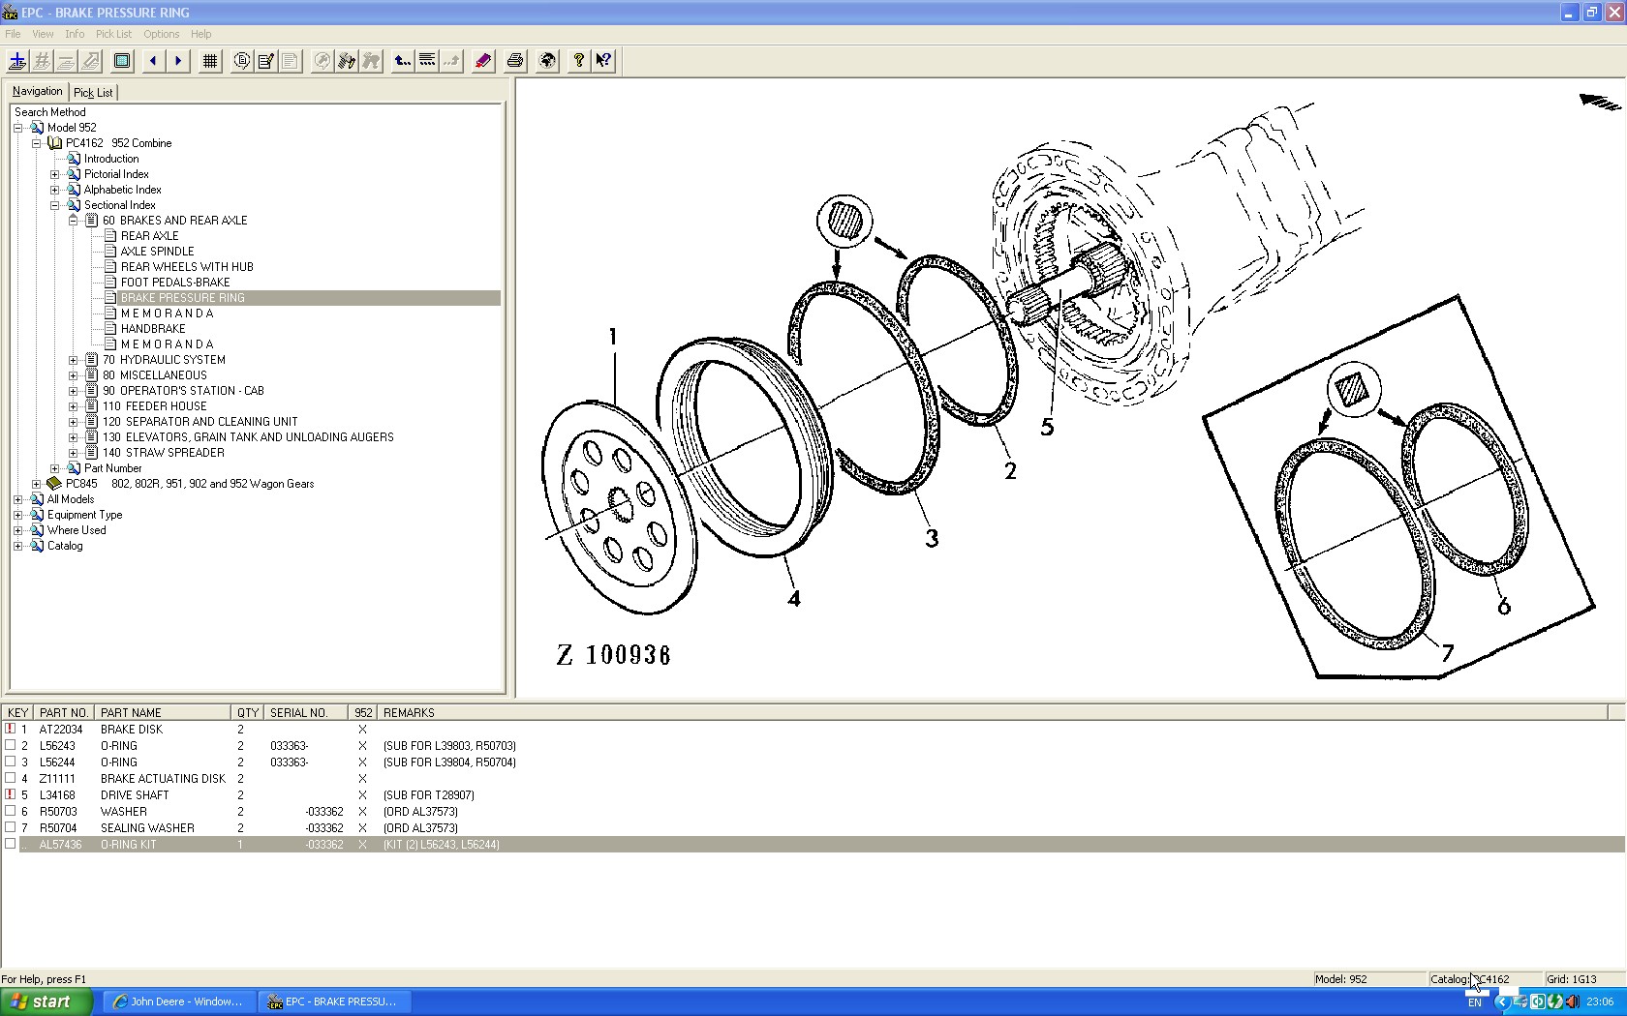The image size is (1627, 1016).
Task: Tick checkbox for R50704 SEALING WASHER
Action: (x=11, y=827)
